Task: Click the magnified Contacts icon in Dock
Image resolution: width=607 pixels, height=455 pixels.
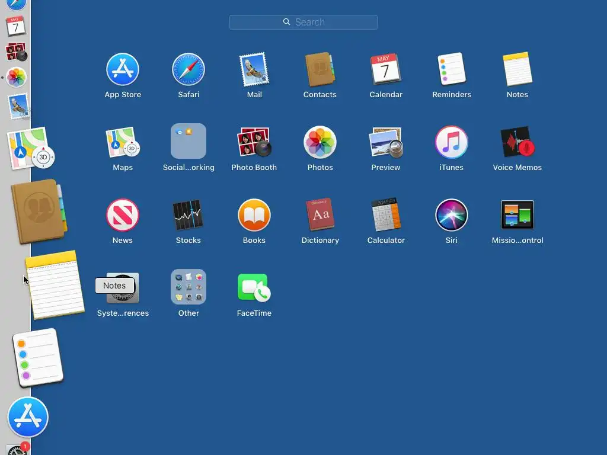Action: coord(39,212)
